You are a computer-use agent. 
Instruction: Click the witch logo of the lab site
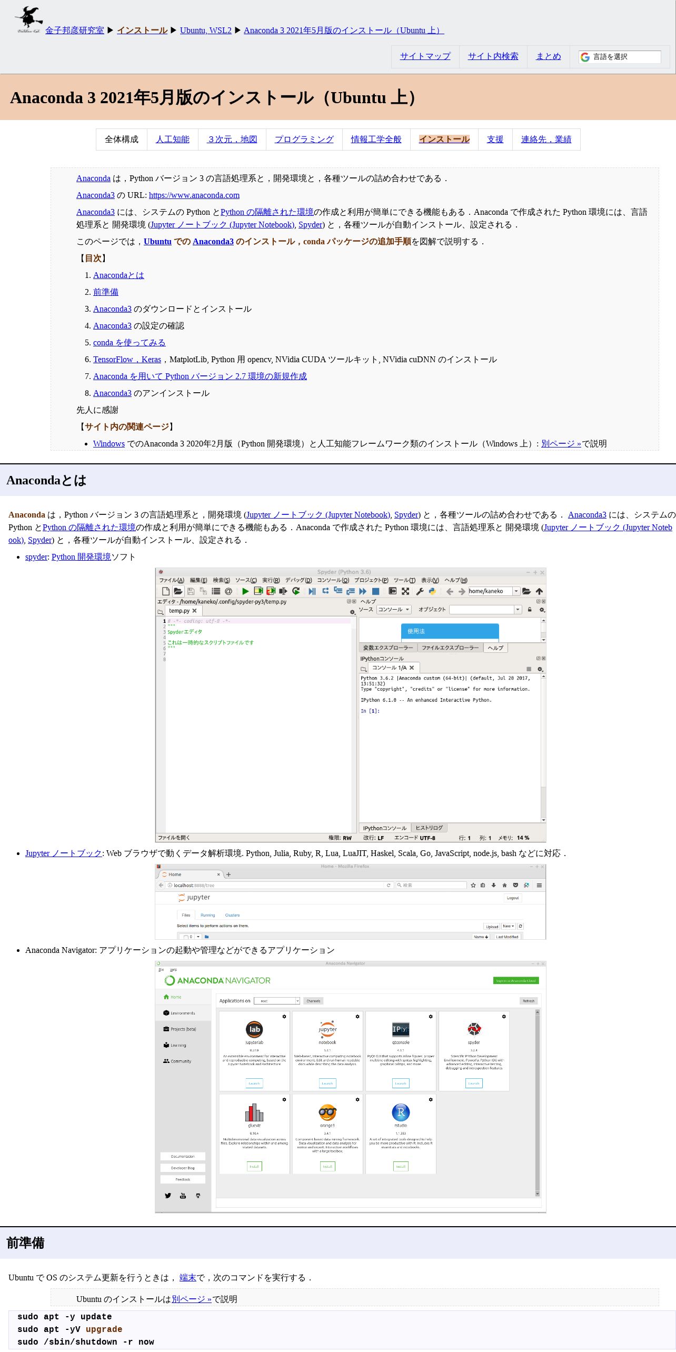point(28,20)
